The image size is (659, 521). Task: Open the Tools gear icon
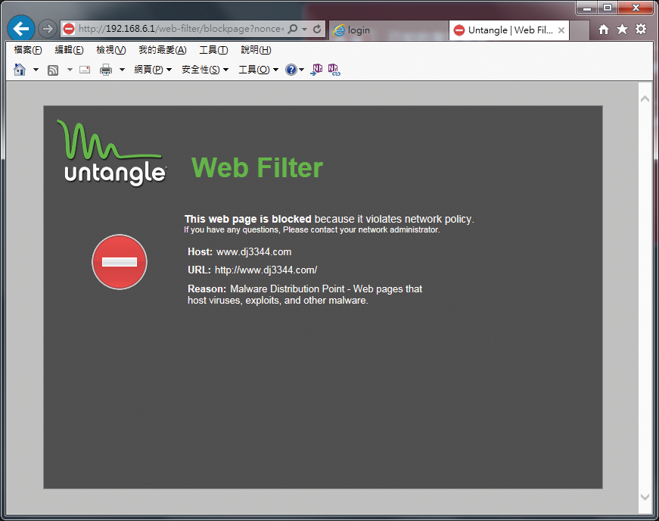[641, 29]
